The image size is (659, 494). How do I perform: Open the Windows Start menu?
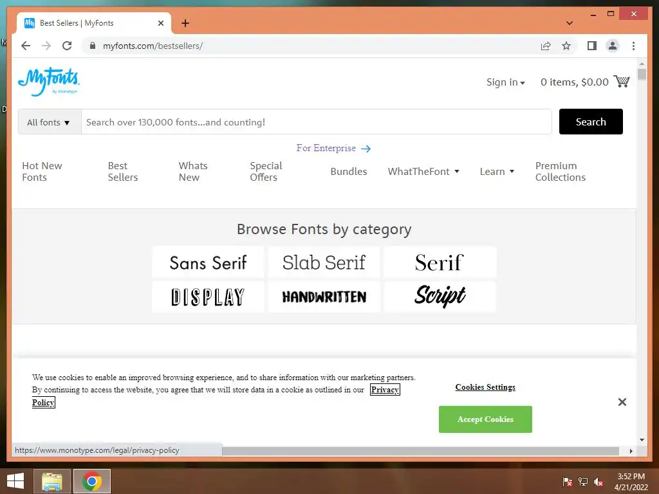pos(15,481)
